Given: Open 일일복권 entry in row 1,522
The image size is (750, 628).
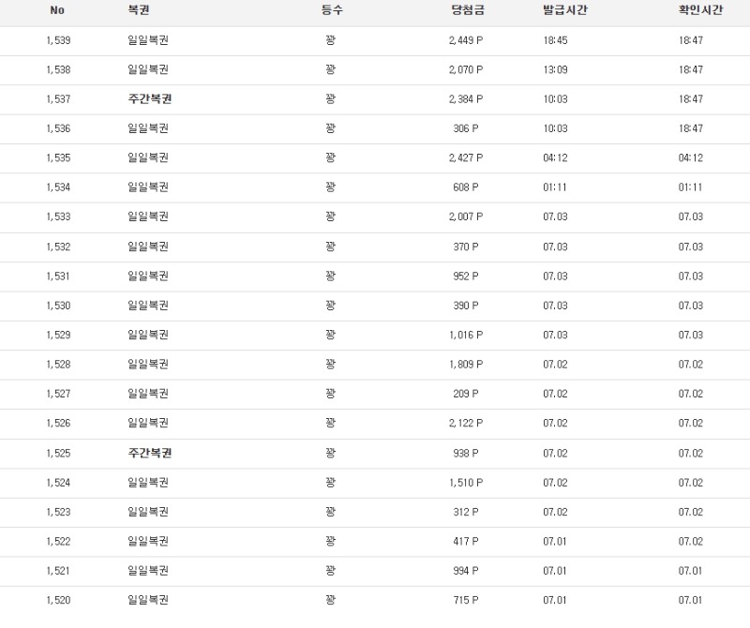Looking at the screenshot, I should 148,542.
